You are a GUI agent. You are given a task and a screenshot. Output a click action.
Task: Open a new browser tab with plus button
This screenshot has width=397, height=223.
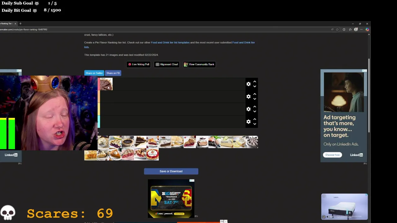point(20,24)
